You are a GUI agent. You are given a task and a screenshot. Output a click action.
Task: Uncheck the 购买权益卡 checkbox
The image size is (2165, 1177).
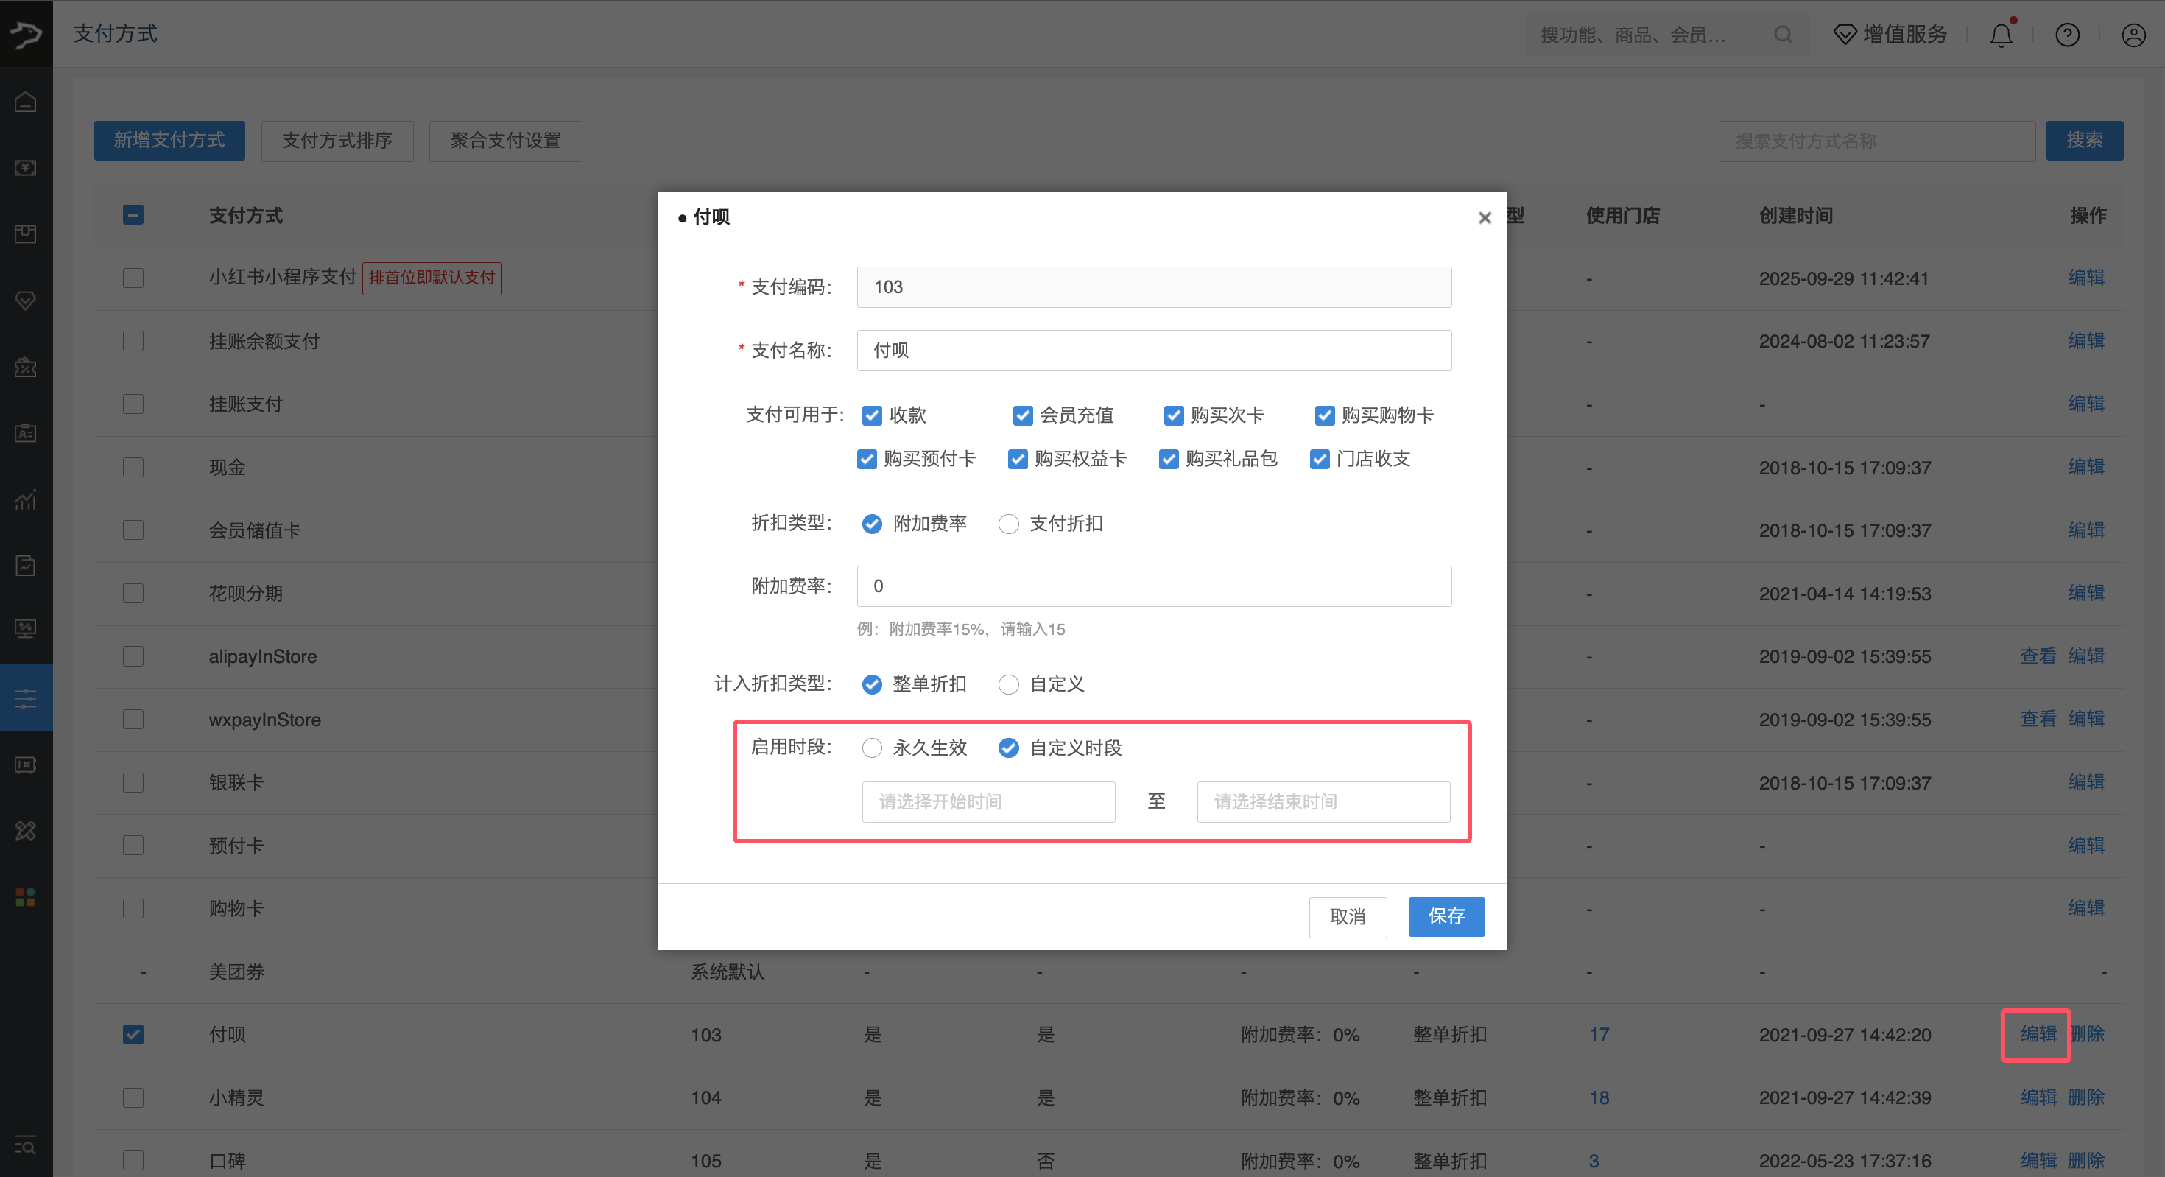pos(1017,459)
